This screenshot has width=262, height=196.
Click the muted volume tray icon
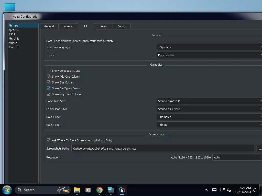point(229,190)
